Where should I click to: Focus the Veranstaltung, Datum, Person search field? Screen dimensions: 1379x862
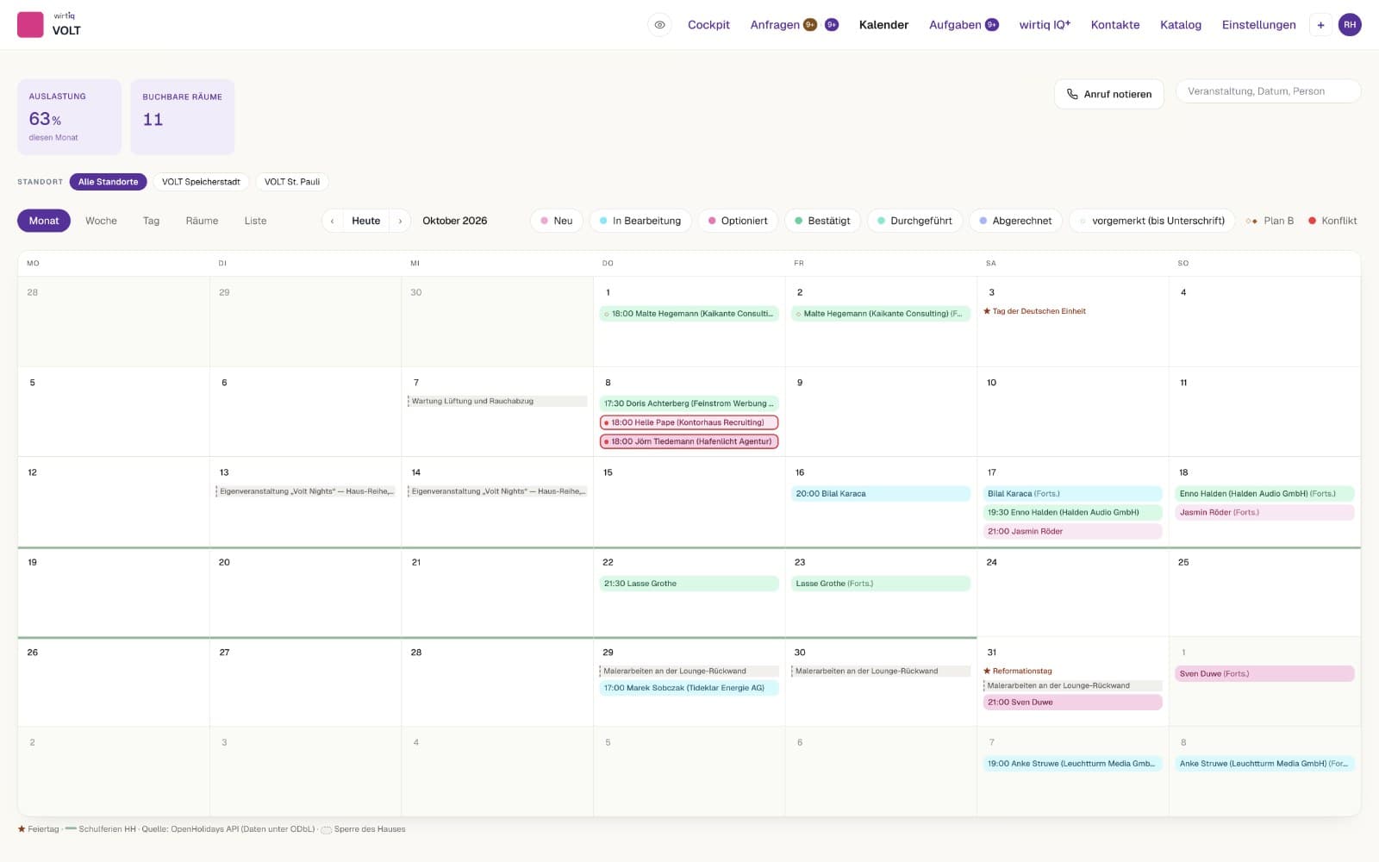[1268, 91]
